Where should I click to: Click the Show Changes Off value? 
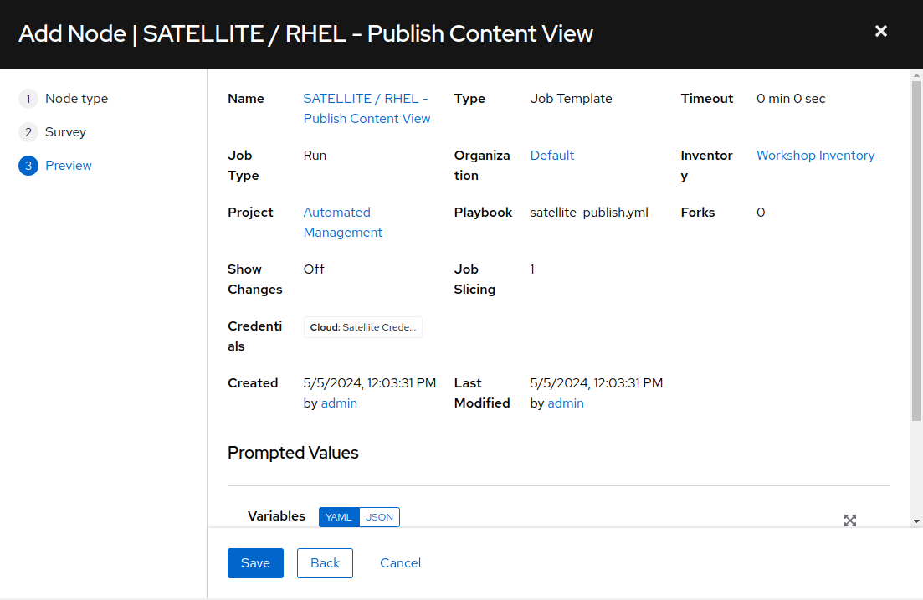pyautogui.click(x=314, y=269)
